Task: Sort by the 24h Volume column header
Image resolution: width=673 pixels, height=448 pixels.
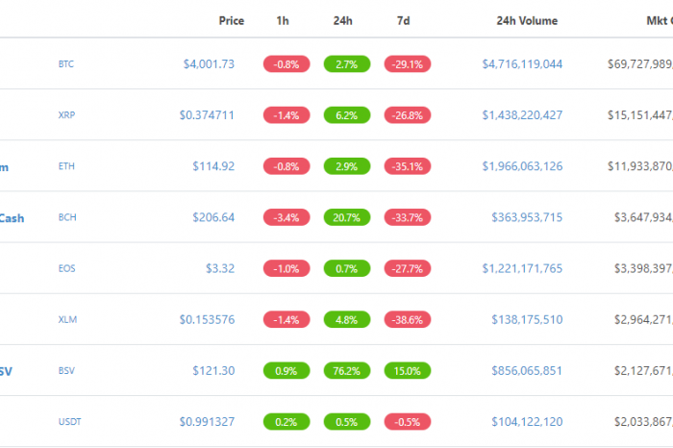Action: [527, 20]
